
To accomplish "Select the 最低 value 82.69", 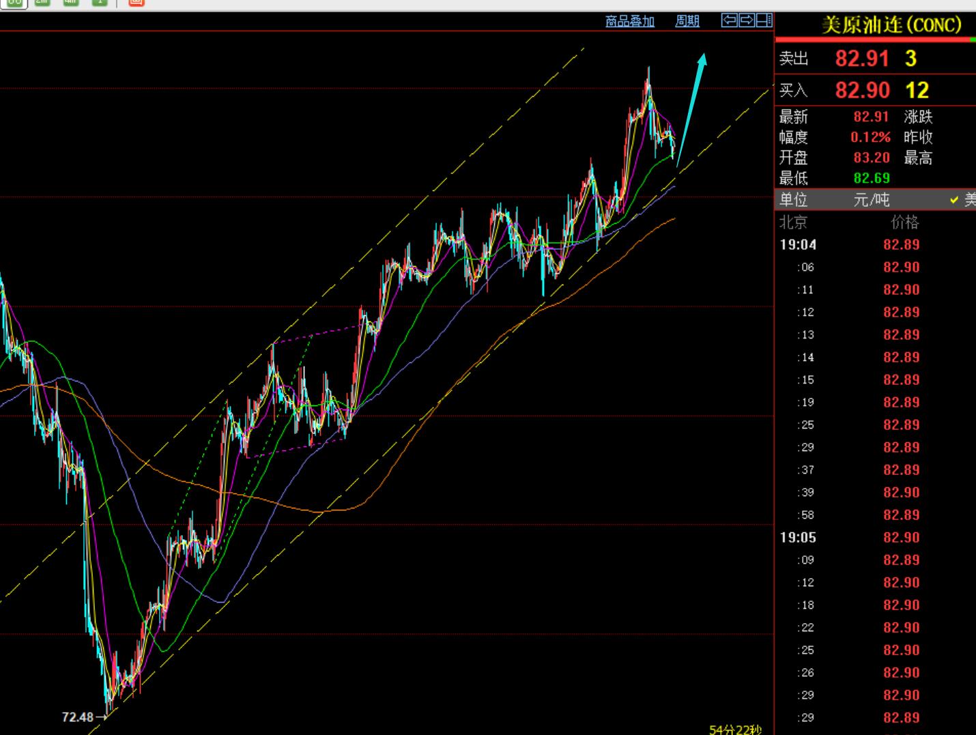I will (872, 178).
